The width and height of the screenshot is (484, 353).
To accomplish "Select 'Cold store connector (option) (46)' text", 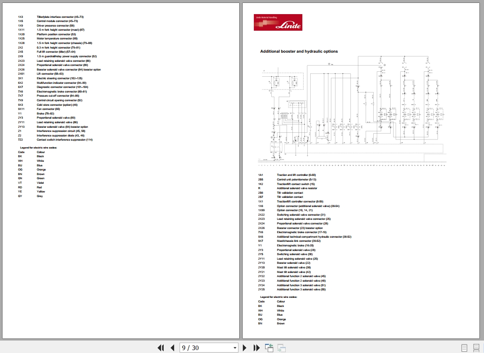I will [57, 105].
